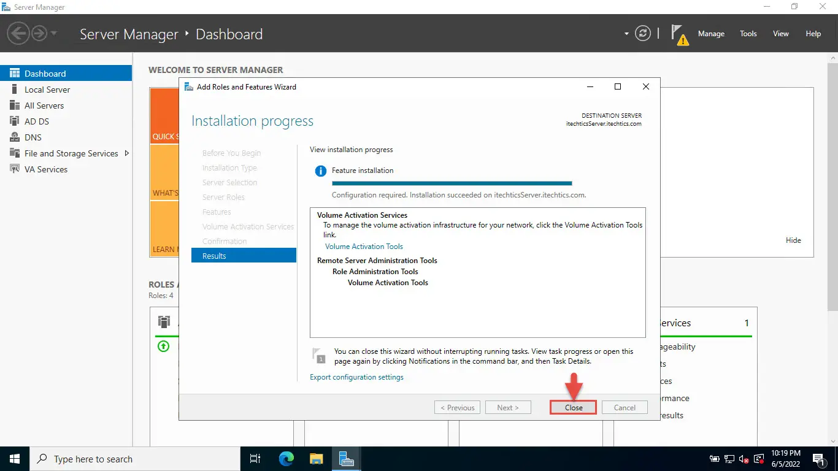The width and height of the screenshot is (838, 471).
Task: Hide the Welcome to Server Manager tile
Action: point(793,240)
